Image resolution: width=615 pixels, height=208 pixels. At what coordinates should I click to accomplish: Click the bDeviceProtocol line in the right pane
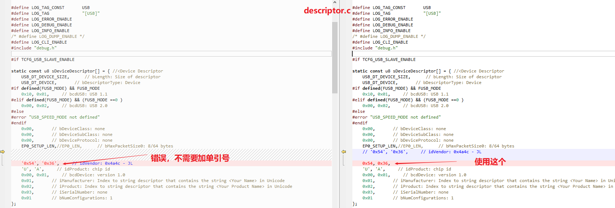tap(408, 140)
